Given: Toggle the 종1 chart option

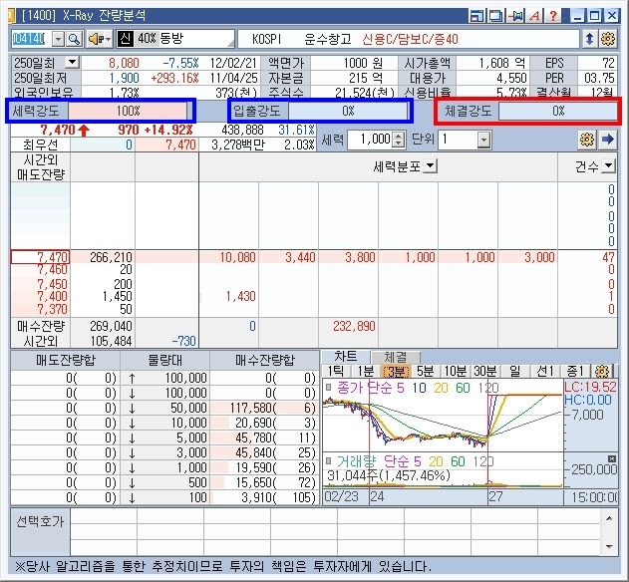Looking at the screenshot, I should tap(576, 371).
